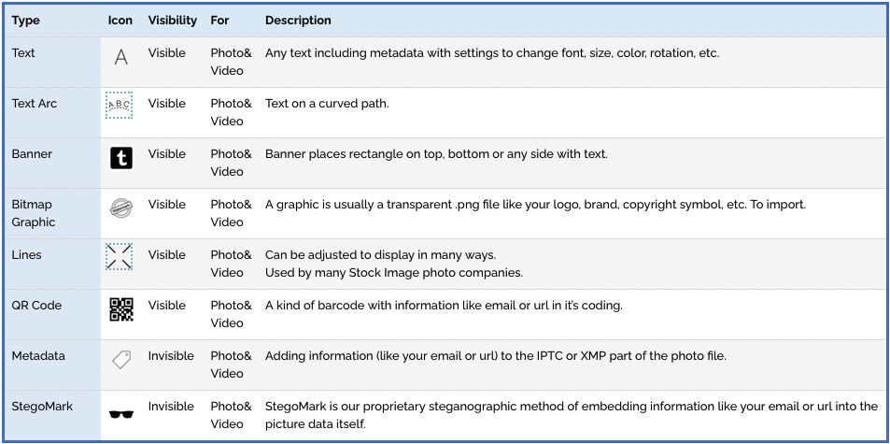Image resolution: width=890 pixels, height=444 pixels.
Task: Click the Text Arc ABC icon
Action: click(x=120, y=105)
